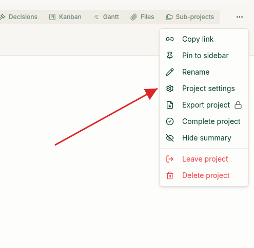Click the paperclip icon of Files tab
The image size is (254, 248).
coord(134,17)
